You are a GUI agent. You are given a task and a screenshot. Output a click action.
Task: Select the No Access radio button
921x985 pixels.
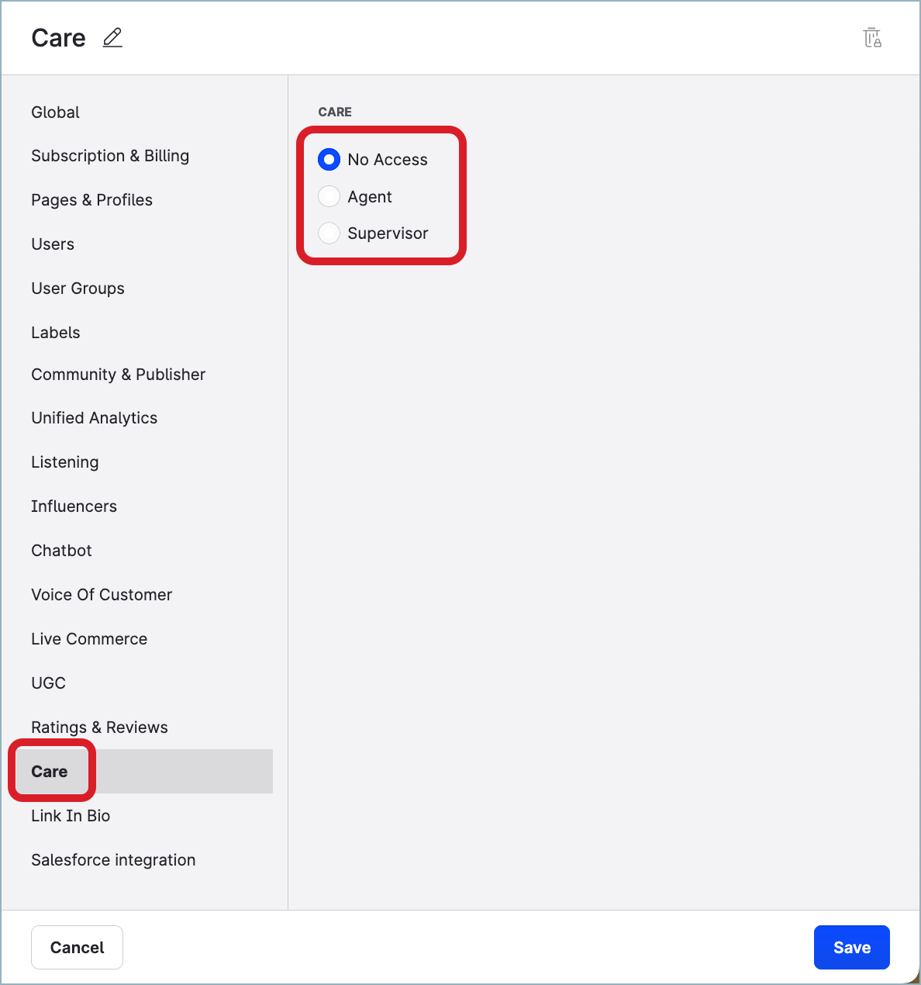point(329,160)
